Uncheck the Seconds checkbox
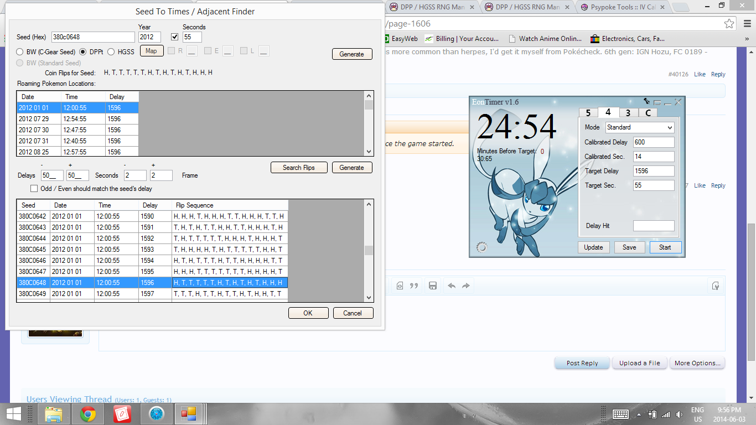Image resolution: width=756 pixels, height=425 pixels. click(175, 37)
